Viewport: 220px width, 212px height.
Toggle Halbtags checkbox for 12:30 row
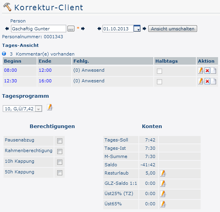click(159, 82)
